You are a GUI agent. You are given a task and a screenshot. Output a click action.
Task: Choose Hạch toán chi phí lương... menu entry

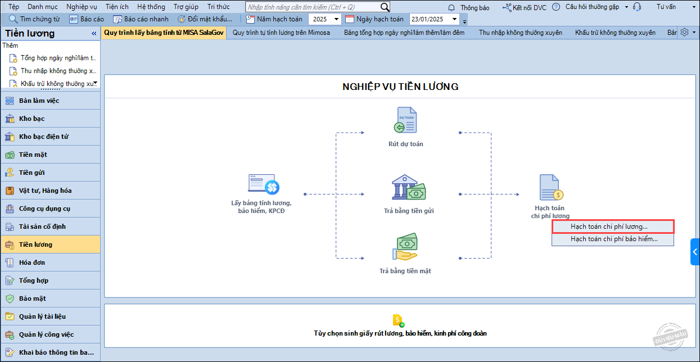[613, 226]
